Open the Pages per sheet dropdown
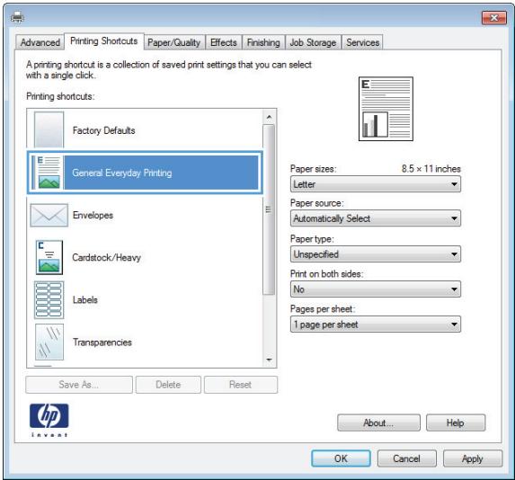The image size is (515, 480). point(376,324)
